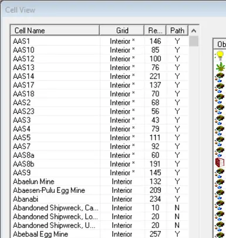Click the reference count 132

155,182
